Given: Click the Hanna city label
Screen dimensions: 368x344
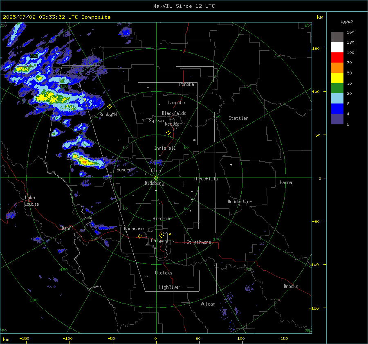Looking at the screenshot, I should tap(286, 182).
